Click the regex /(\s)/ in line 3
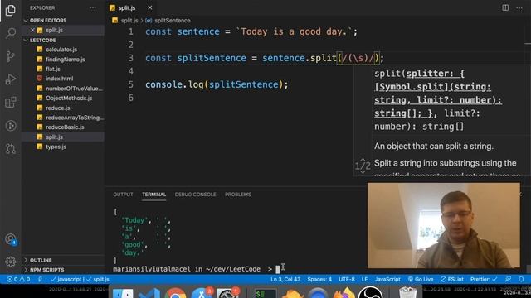The image size is (531, 298). [358, 58]
